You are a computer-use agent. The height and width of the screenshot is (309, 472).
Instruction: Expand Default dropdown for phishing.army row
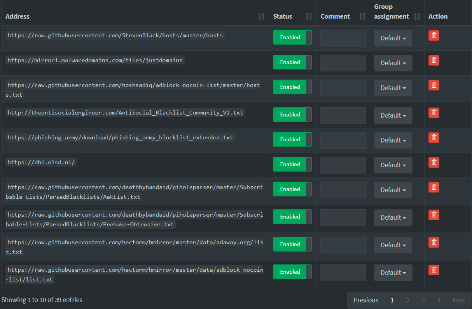pos(393,140)
